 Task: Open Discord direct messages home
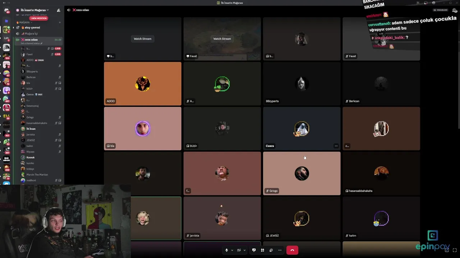(6, 11)
